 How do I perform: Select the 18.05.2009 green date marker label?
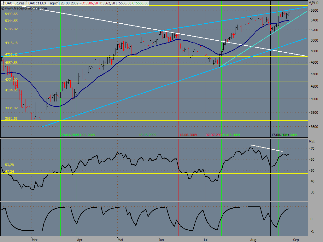click(x=148, y=135)
